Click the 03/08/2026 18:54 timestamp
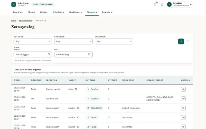This screenshot has width=206, height=129. [20, 99]
